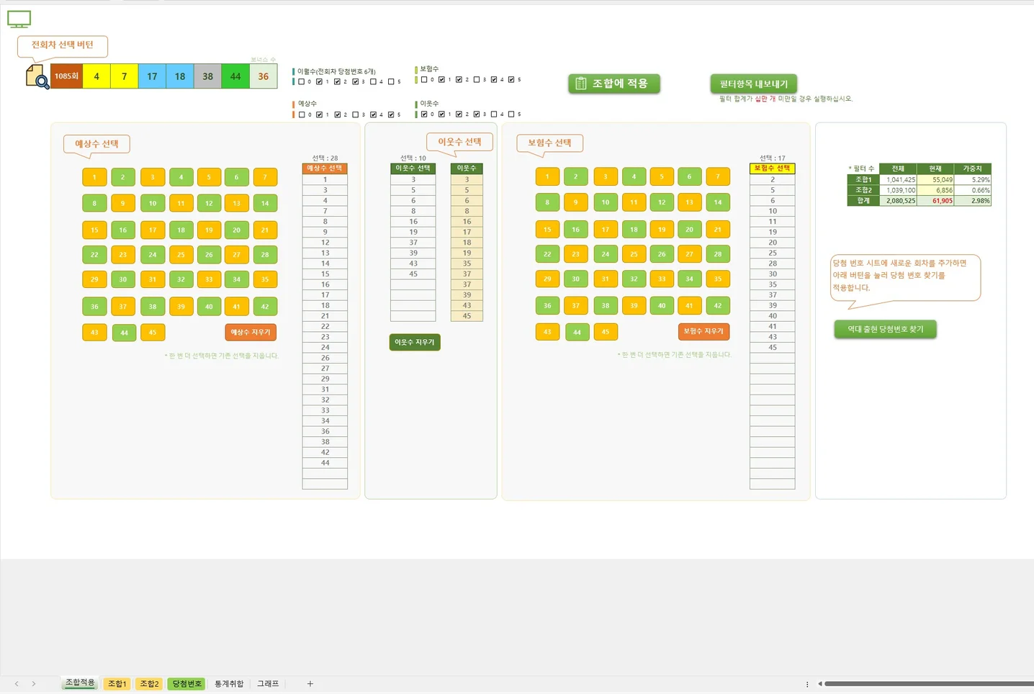Click the 이웃수 지우기 button
This screenshot has width=1034, height=694.
(x=415, y=342)
